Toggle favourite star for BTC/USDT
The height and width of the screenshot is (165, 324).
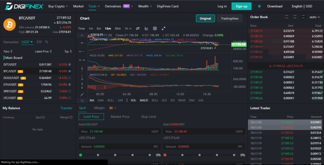coord(70,71)
